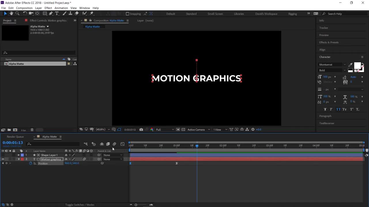Click the timeline zoom slider handle
369x207 pixels.
(x=136, y=205)
